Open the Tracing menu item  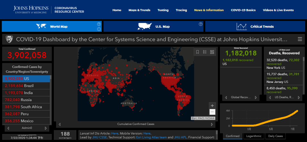tap(181, 10)
